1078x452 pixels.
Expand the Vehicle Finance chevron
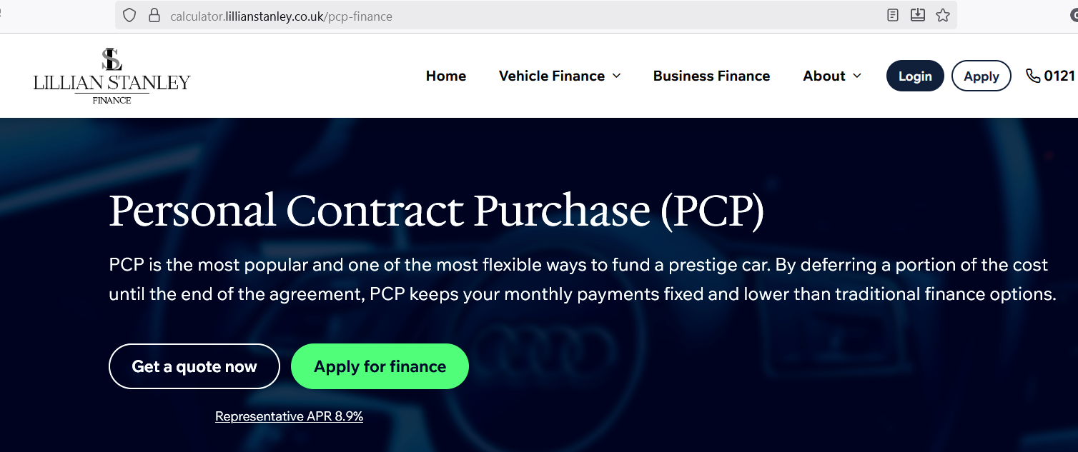[x=616, y=76]
